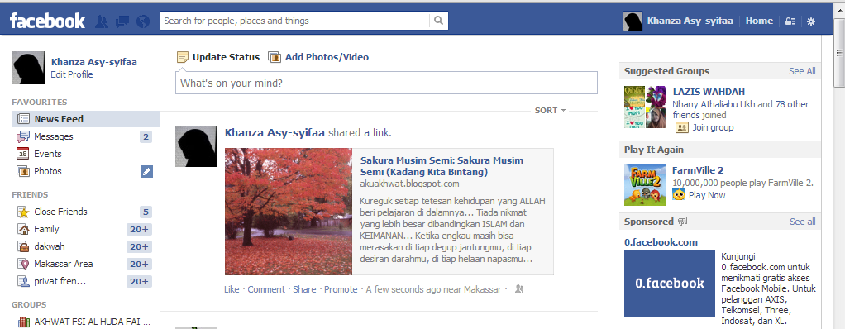Open Close Friends list
The height and width of the screenshot is (329, 845).
[x=60, y=212]
